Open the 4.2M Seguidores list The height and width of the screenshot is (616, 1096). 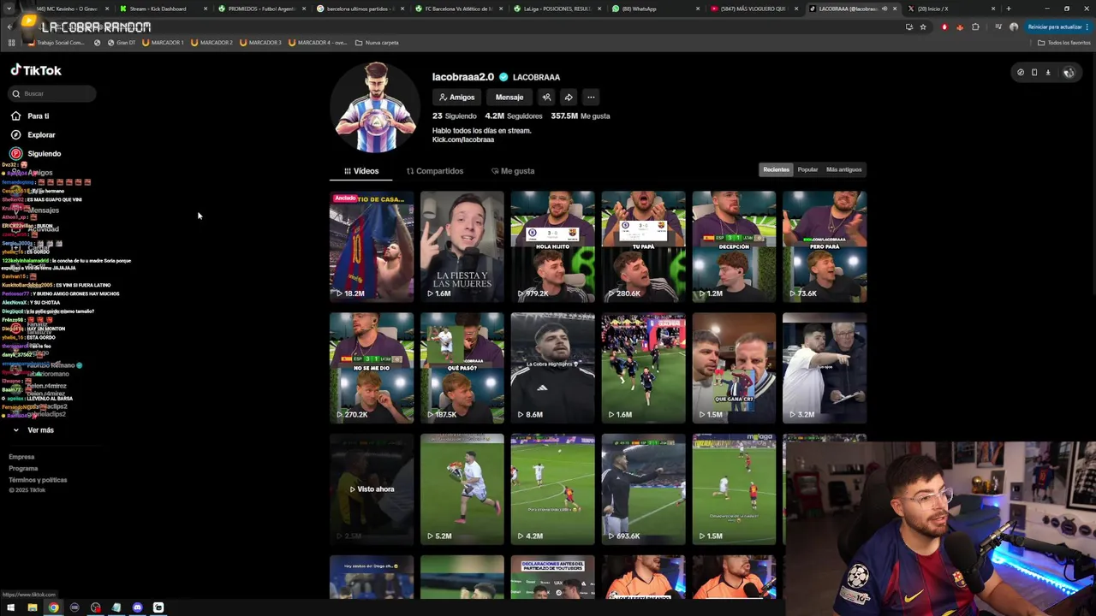tap(513, 115)
